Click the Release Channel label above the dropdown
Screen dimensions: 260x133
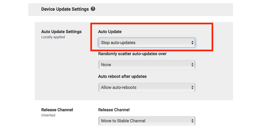(114, 110)
